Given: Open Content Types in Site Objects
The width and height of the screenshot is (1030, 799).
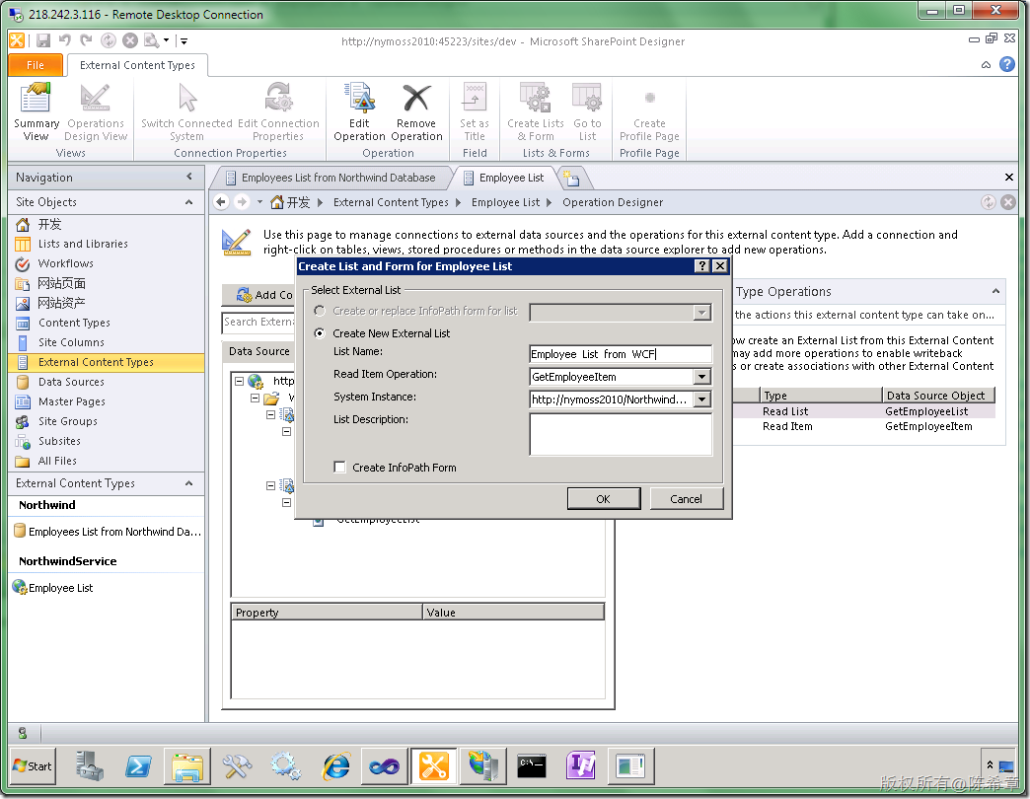Looking at the screenshot, I should pos(74,323).
